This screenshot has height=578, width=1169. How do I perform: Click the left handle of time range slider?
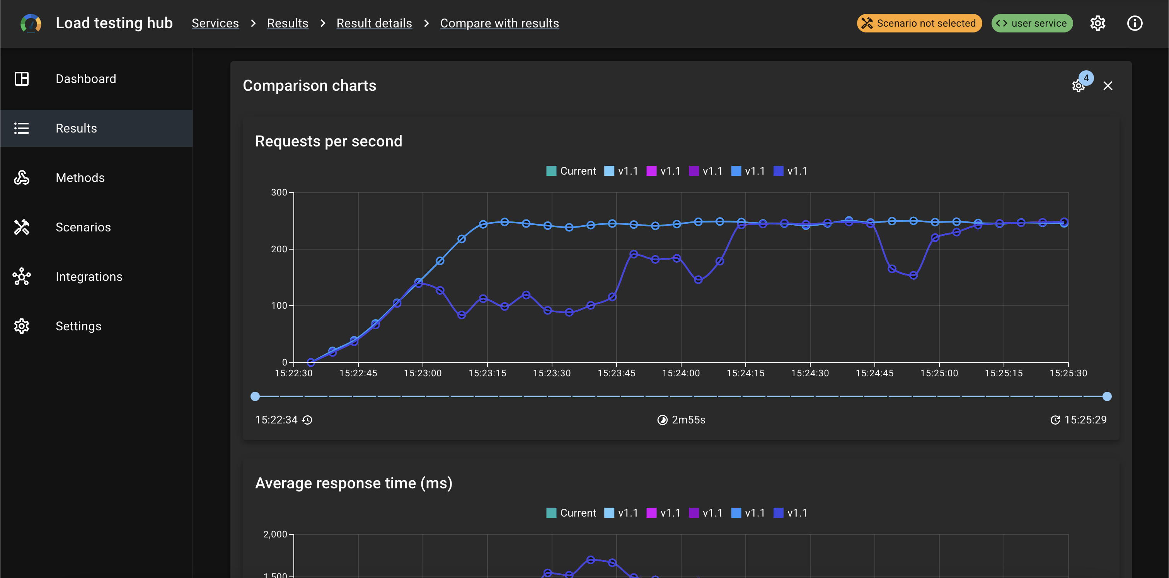[x=255, y=396]
